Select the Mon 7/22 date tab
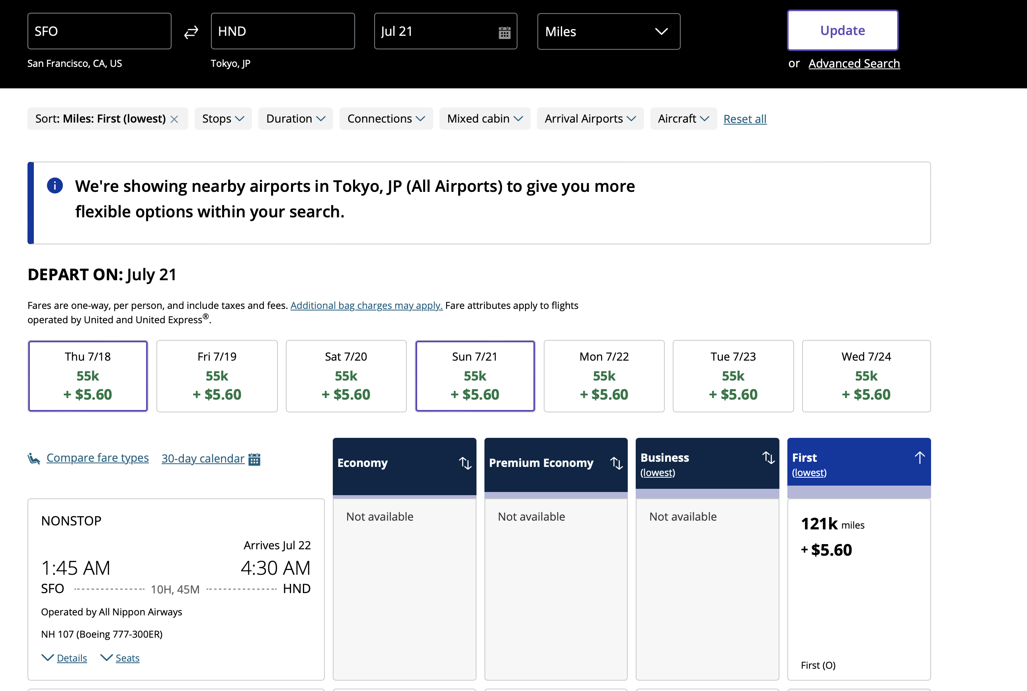This screenshot has height=691, width=1027. coord(603,376)
